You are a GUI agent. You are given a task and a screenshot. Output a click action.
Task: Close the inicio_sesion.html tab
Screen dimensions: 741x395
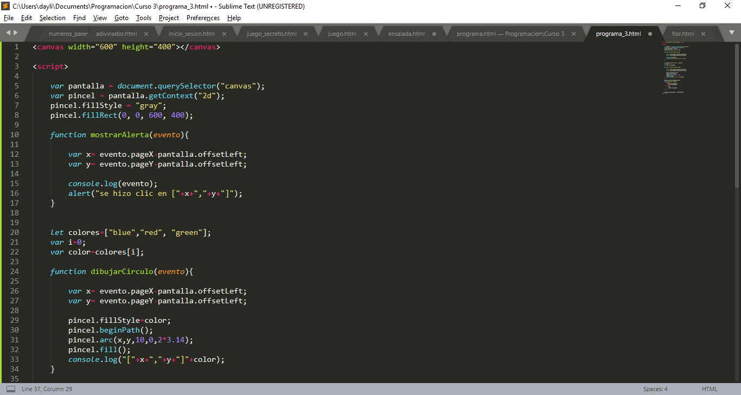tap(224, 34)
